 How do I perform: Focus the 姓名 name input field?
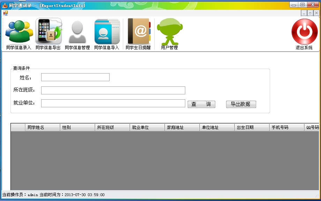pos(75,77)
